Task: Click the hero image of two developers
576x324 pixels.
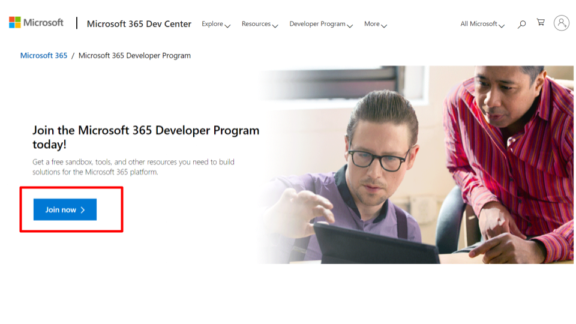Action: 415,164
